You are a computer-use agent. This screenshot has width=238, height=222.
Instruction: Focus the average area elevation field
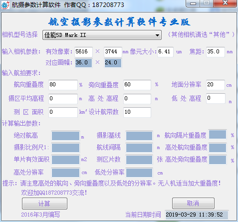click(63, 99)
